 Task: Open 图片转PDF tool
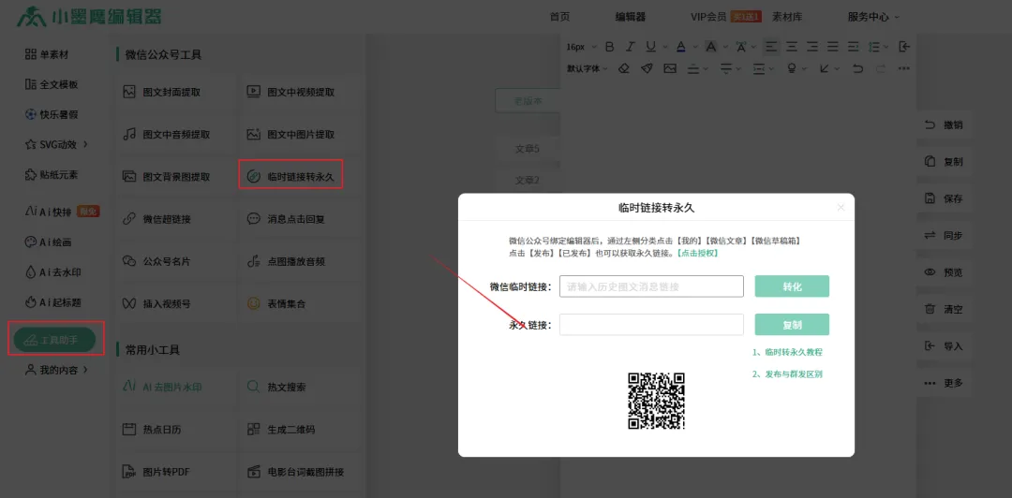[x=156, y=472]
